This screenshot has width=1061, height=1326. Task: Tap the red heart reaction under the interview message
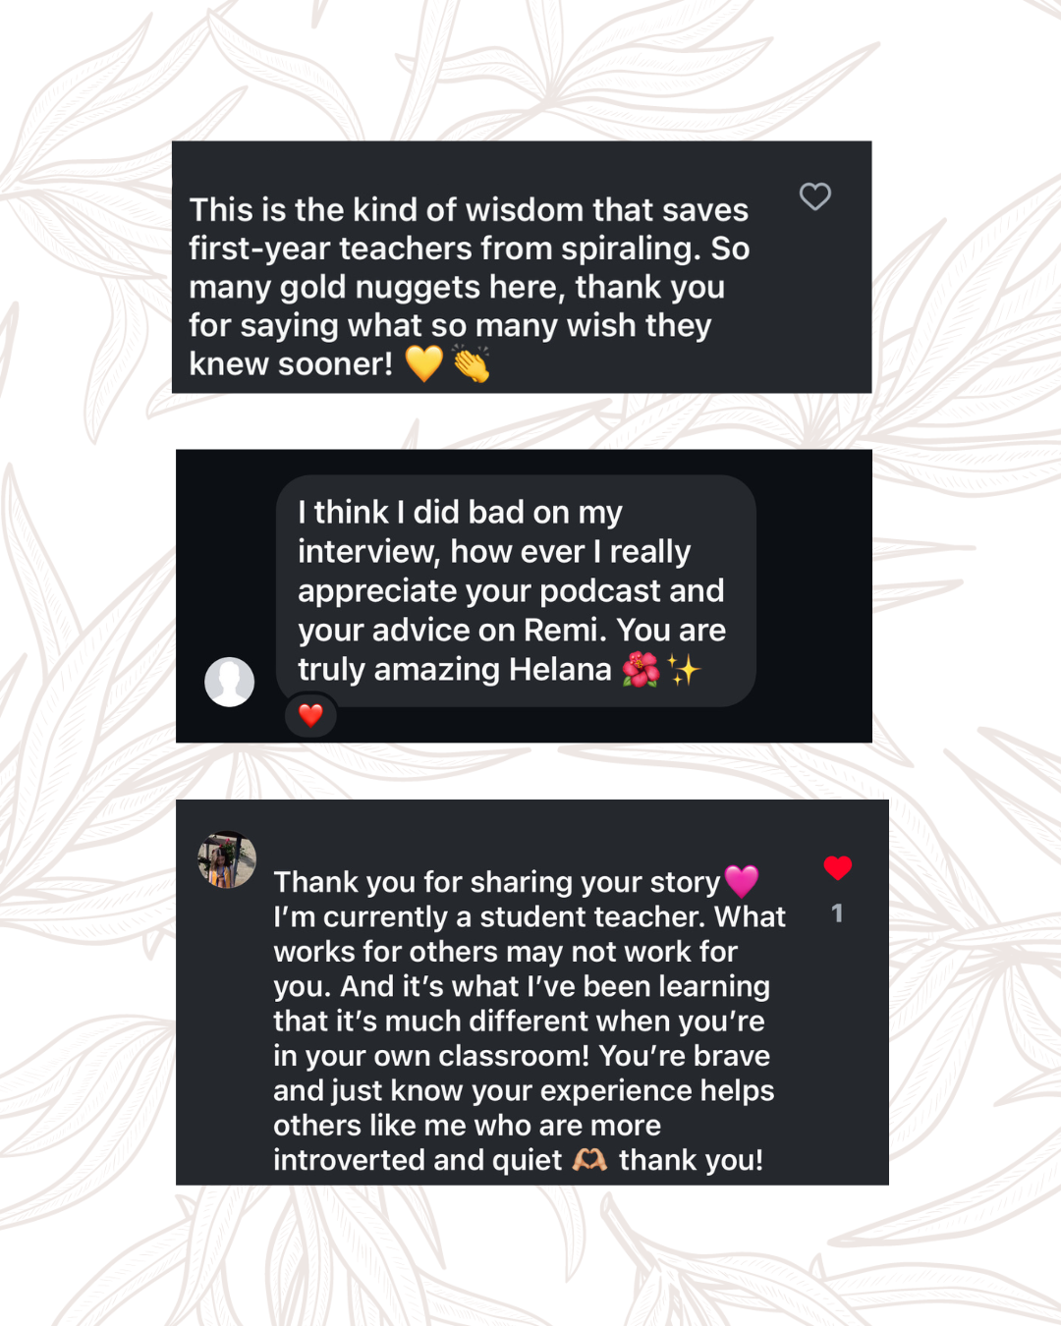click(310, 715)
